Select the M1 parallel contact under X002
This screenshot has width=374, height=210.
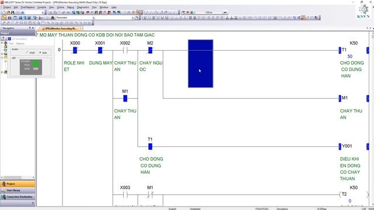tap(125, 99)
